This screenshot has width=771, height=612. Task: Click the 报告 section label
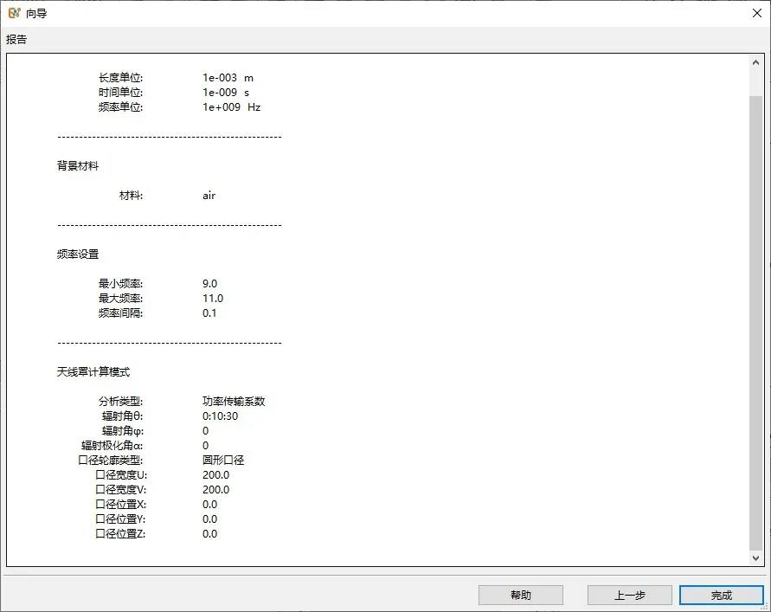[16, 40]
